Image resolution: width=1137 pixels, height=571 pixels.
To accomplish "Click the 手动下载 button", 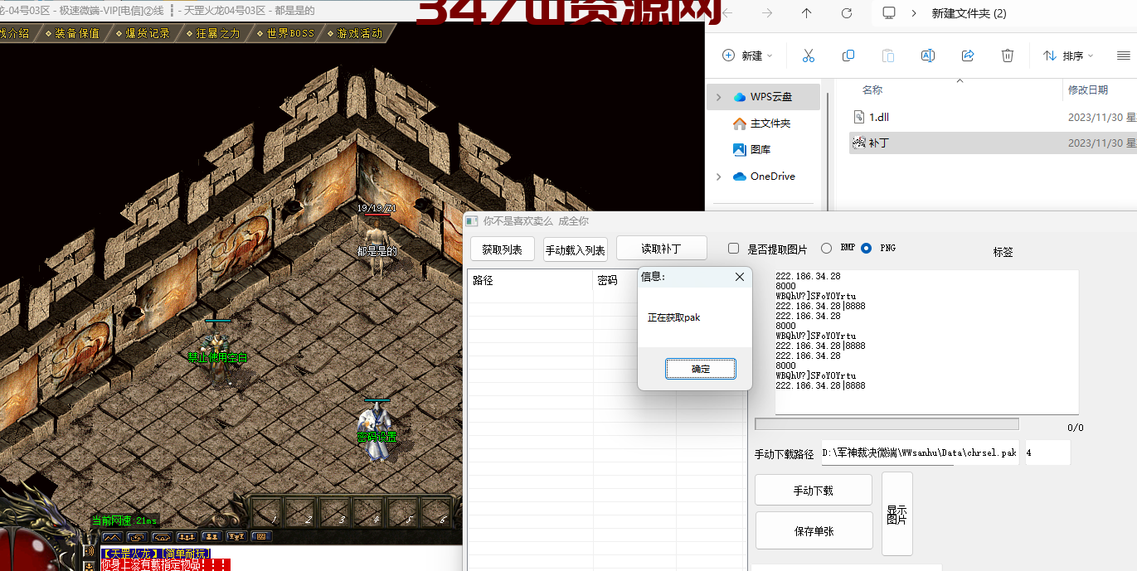I will (814, 490).
